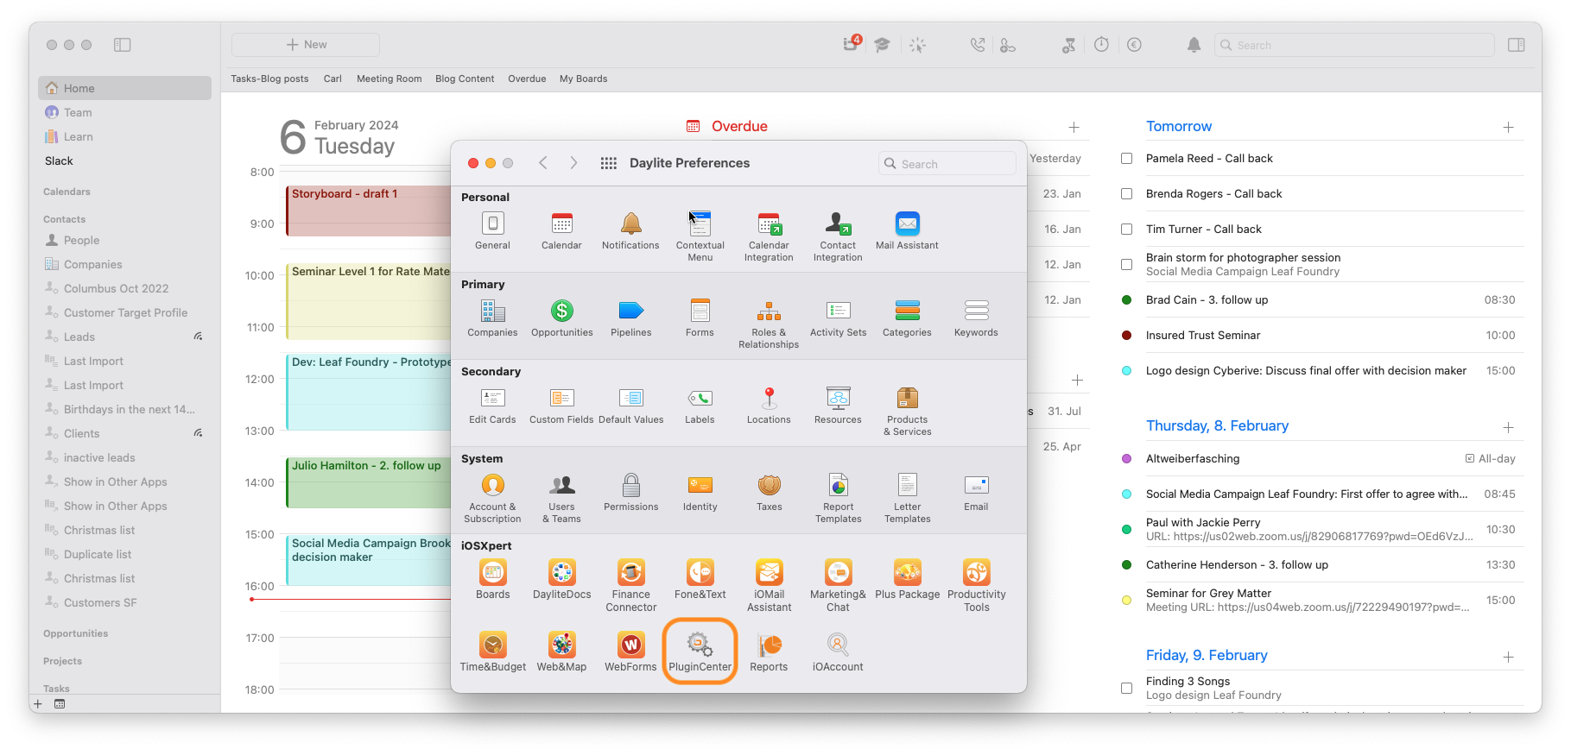Screen dimensions: 1571x749
Task: Open the Finance Connector plugin
Action: click(631, 585)
